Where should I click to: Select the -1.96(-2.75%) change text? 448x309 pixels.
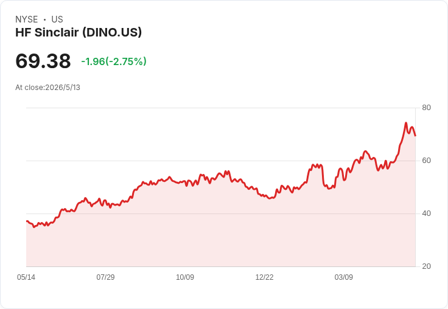click(114, 61)
